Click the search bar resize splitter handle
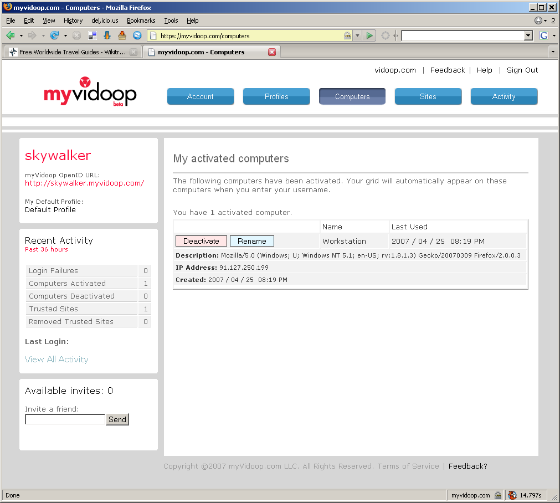Image resolution: width=560 pixels, height=503 pixels. pos(395,35)
